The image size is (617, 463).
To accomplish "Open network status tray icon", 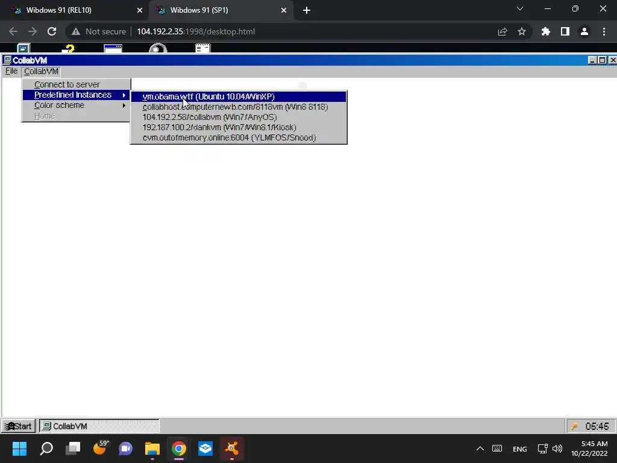I will 543,449.
